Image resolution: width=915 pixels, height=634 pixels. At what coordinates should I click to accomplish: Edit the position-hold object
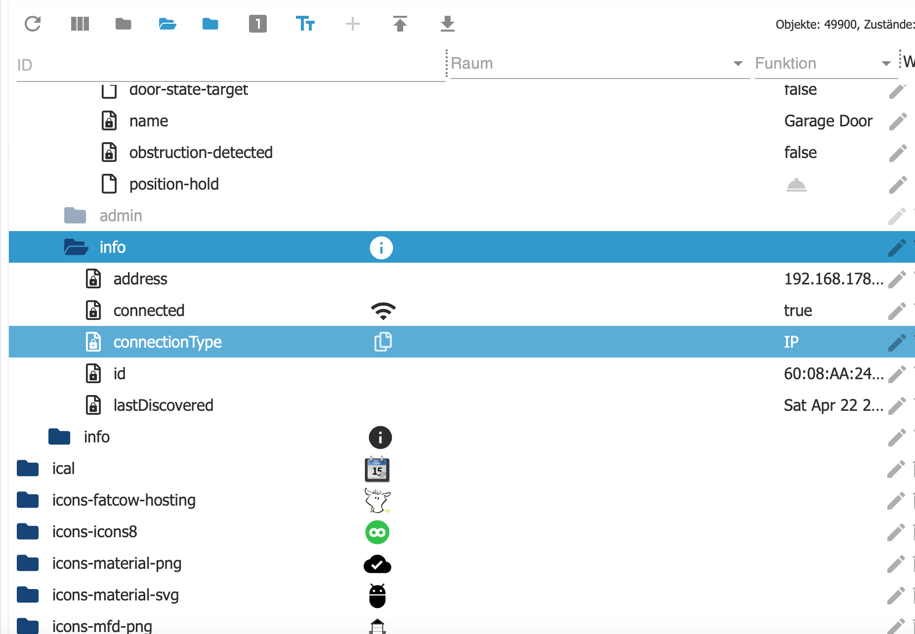click(898, 184)
